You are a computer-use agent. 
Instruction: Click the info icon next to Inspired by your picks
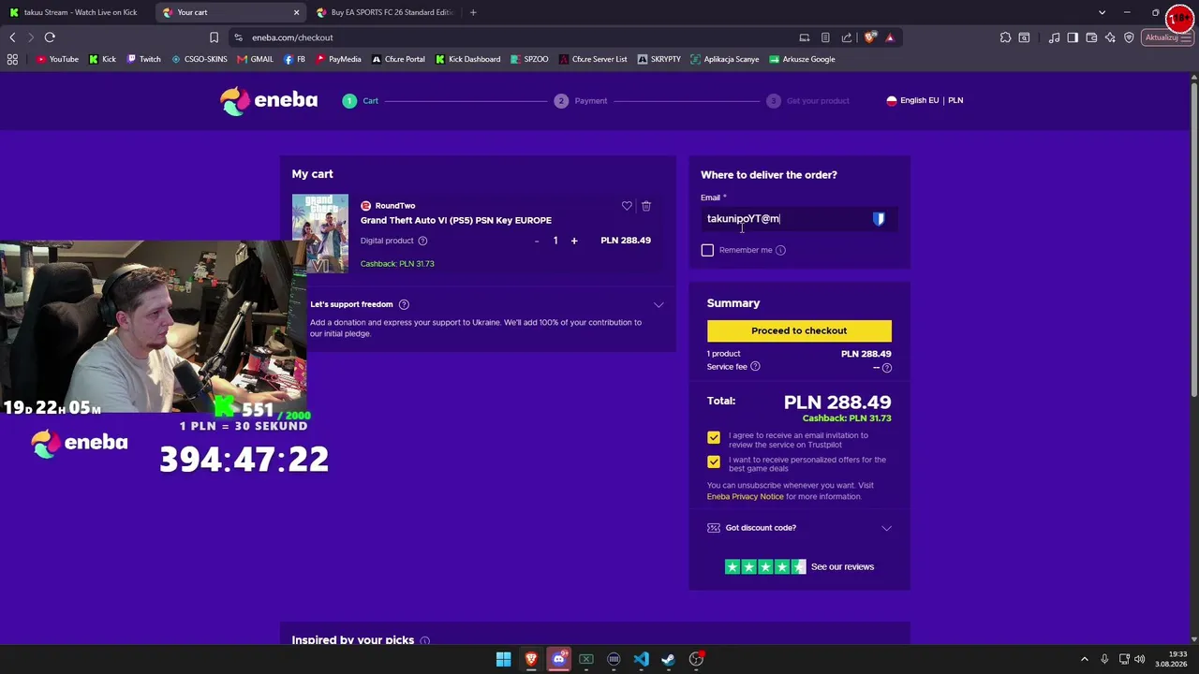[x=424, y=640]
